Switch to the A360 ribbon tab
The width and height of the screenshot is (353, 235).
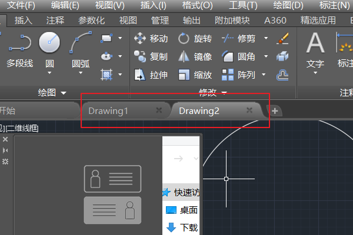pyautogui.click(x=275, y=21)
